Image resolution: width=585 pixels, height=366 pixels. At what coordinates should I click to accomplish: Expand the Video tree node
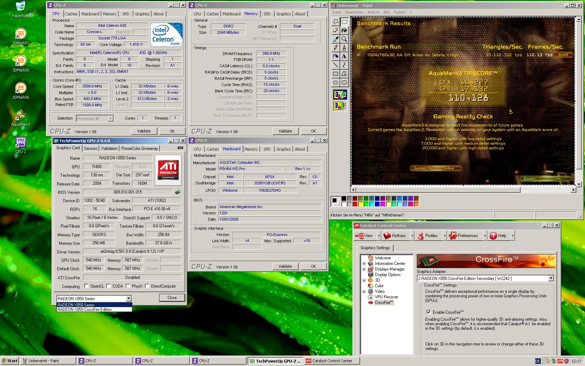(364, 291)
